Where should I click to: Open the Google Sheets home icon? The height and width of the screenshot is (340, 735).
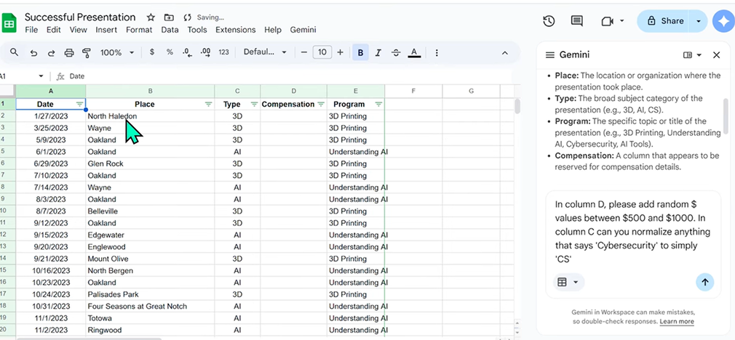(9, 23)
